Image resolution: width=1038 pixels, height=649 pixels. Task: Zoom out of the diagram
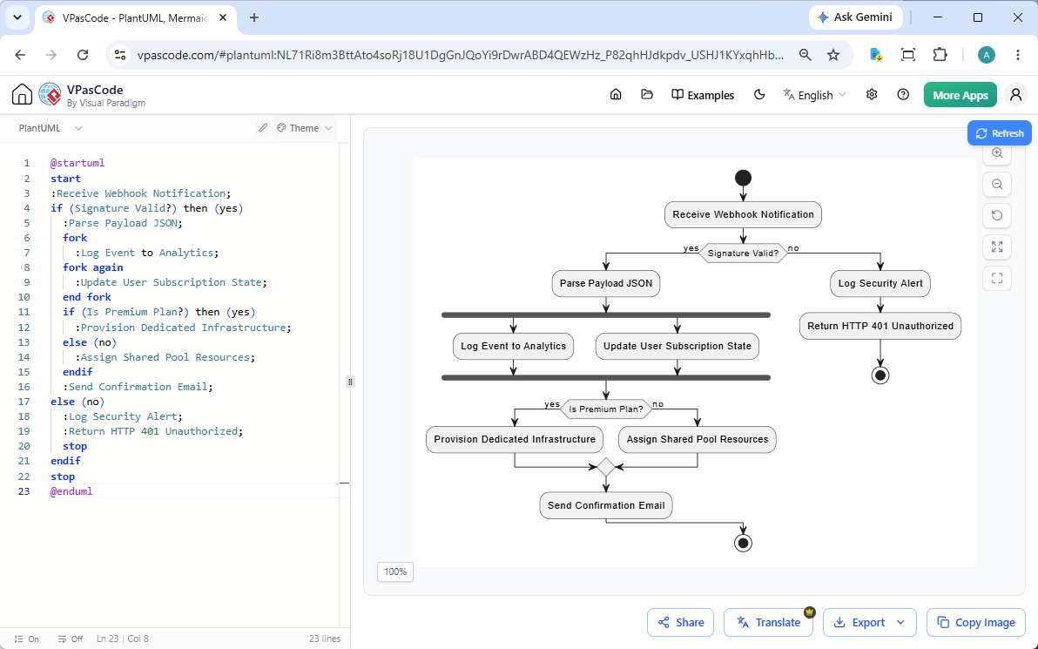tap(997, 184)
